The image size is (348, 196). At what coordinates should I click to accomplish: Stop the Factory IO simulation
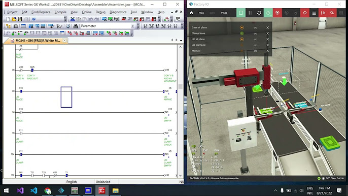click(x=241, y=13)
